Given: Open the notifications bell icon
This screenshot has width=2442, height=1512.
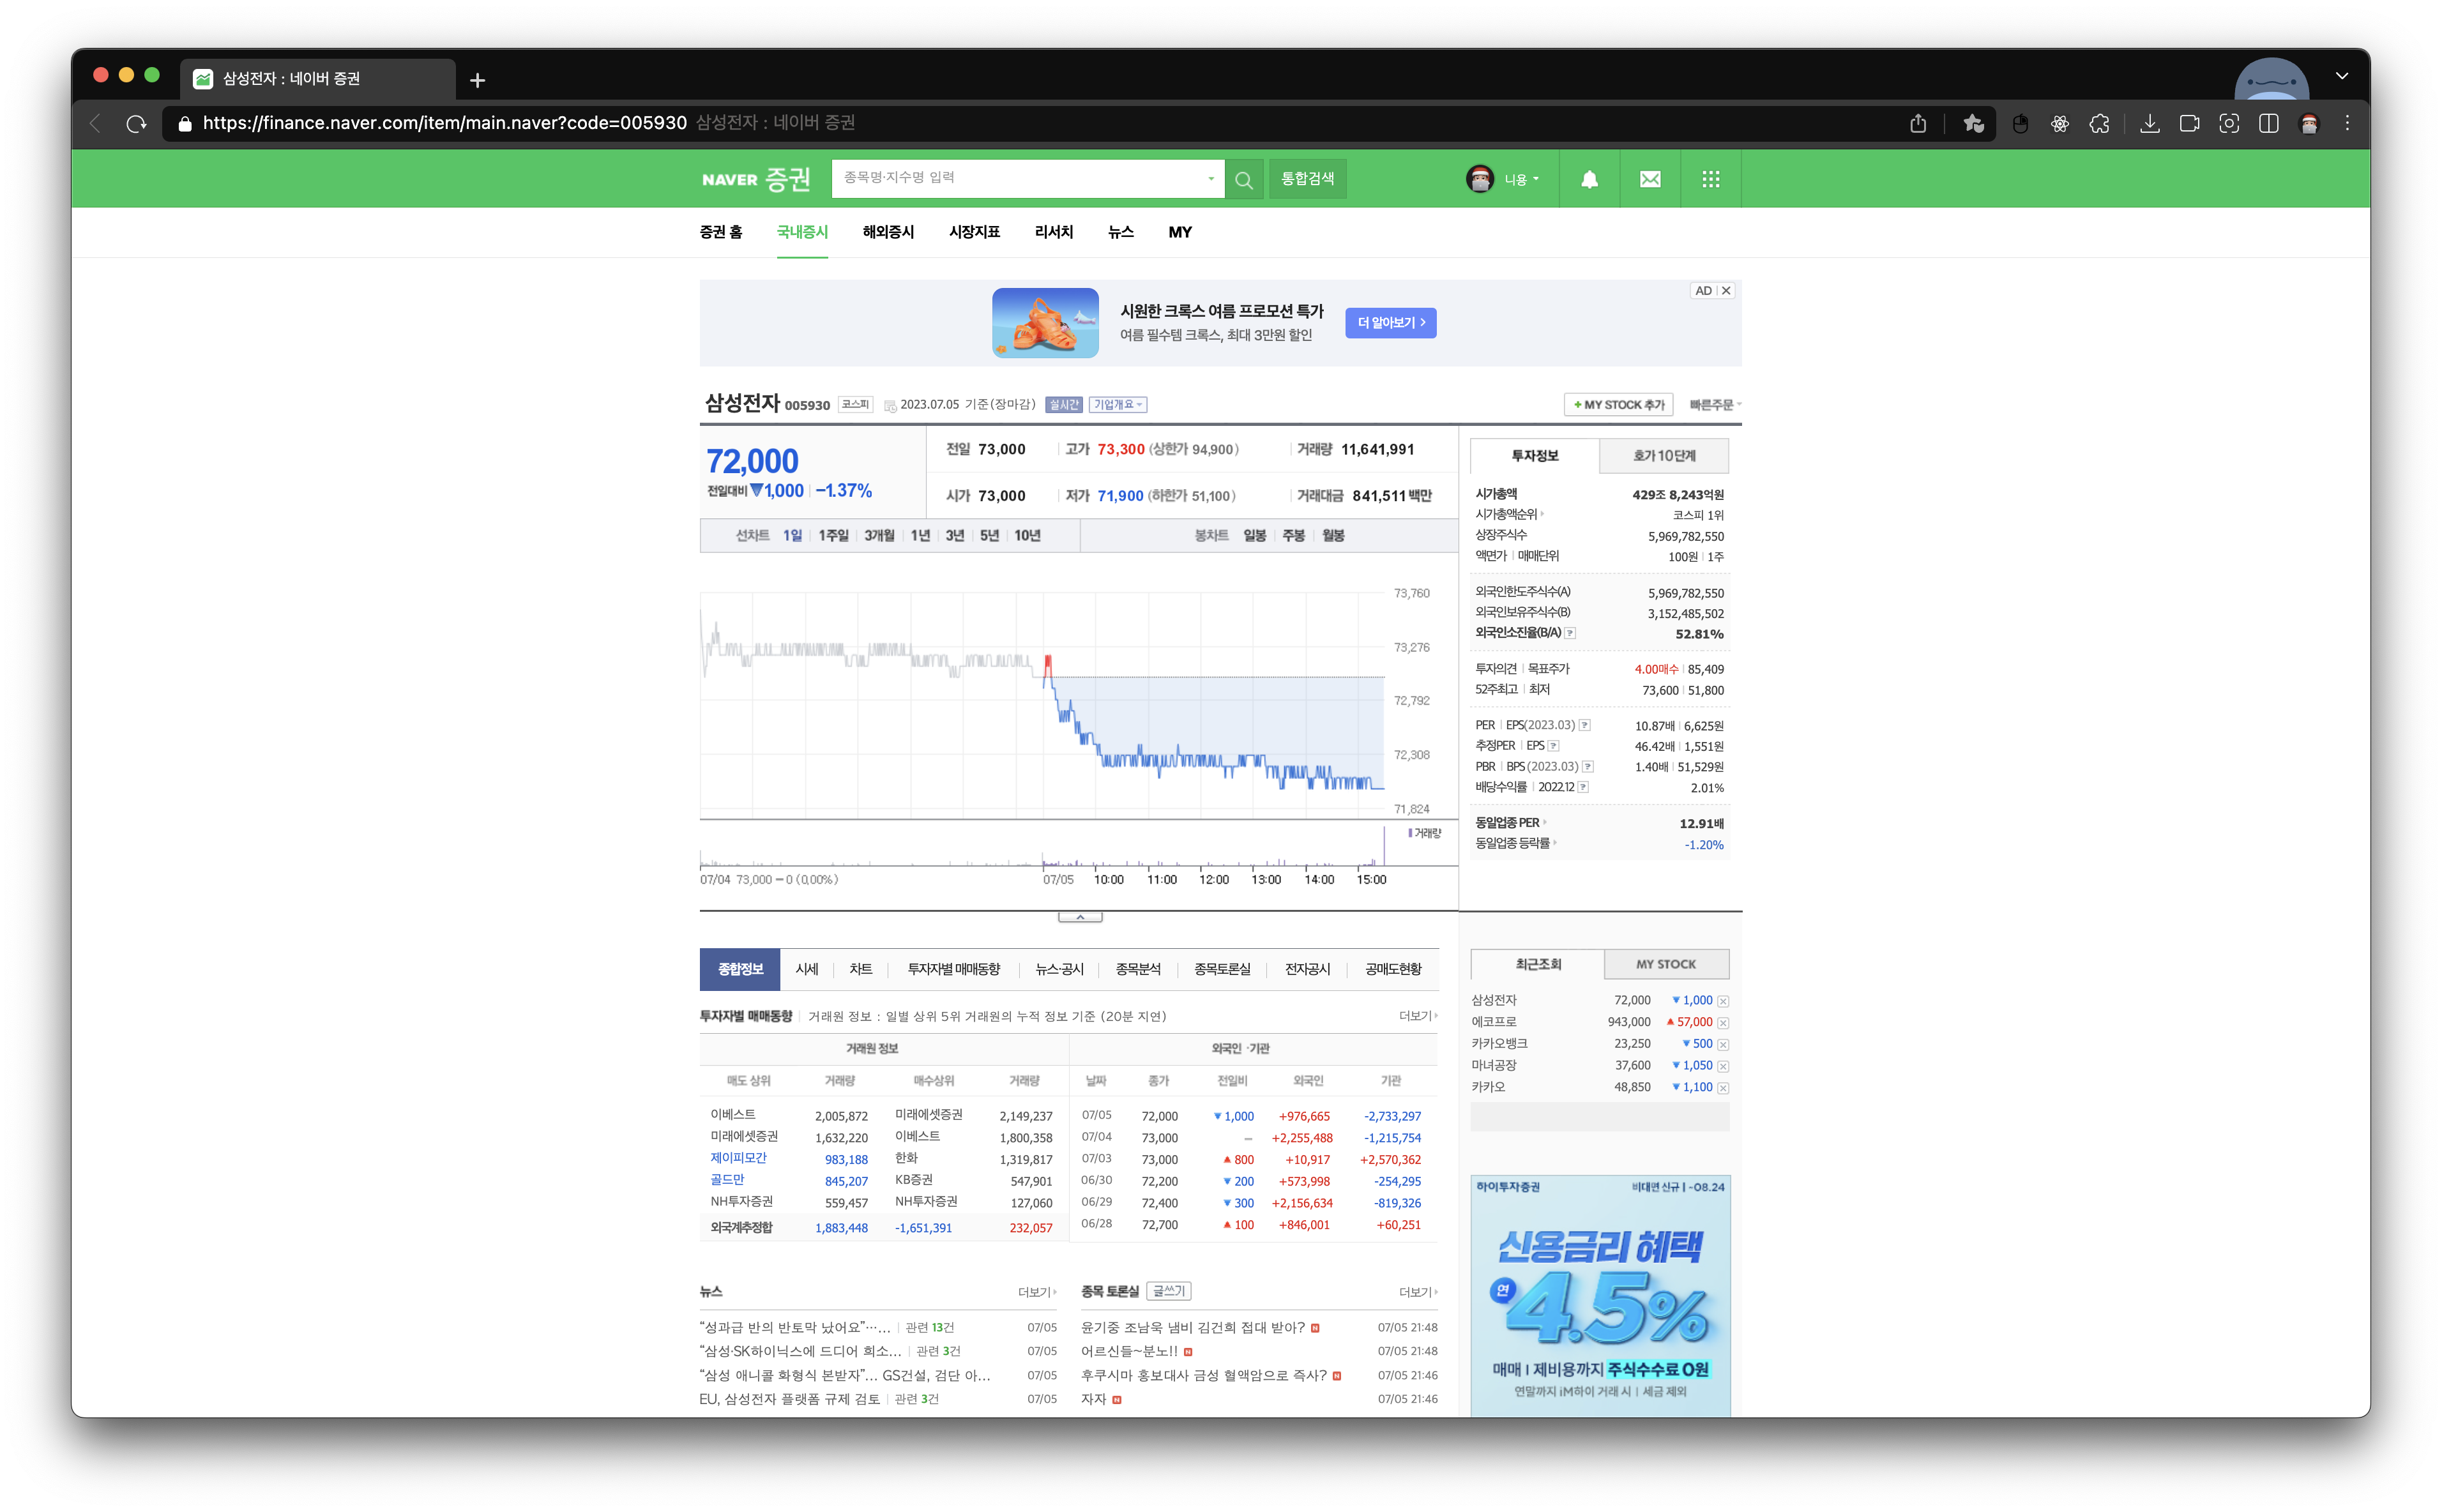Looking at the screenshot, I should click(x=1589, y=179).
